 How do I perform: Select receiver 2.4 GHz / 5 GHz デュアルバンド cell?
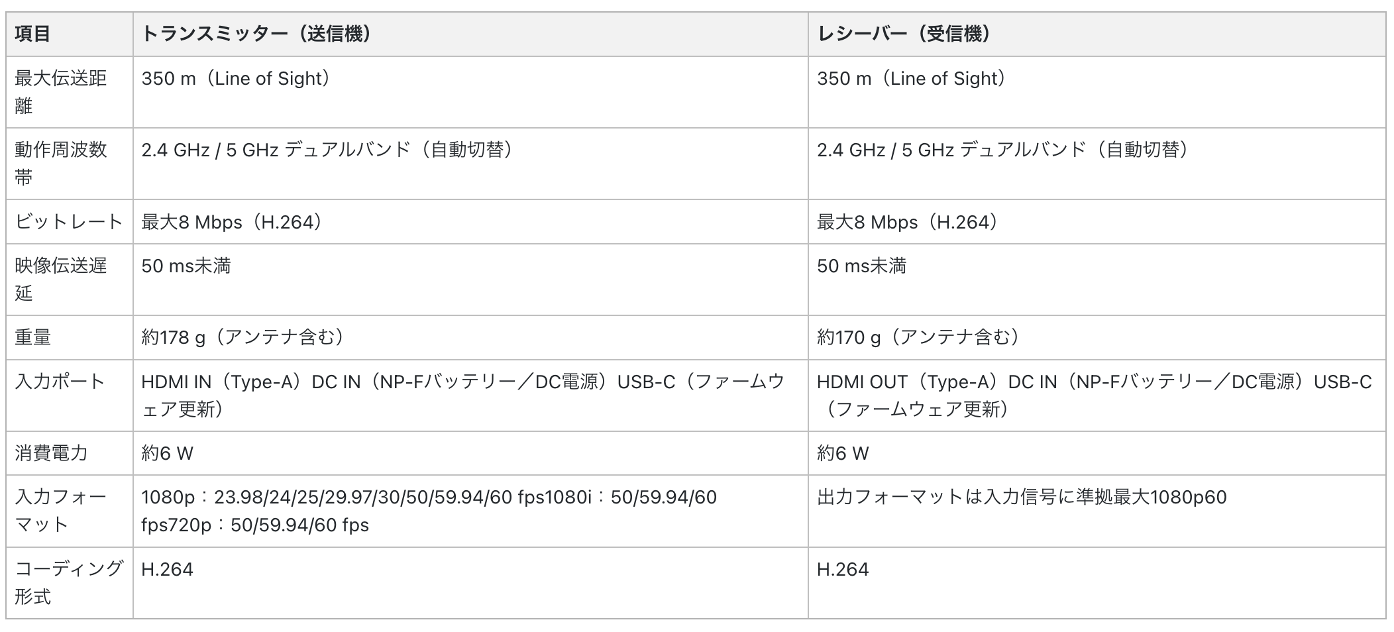tap(1097, 164)
